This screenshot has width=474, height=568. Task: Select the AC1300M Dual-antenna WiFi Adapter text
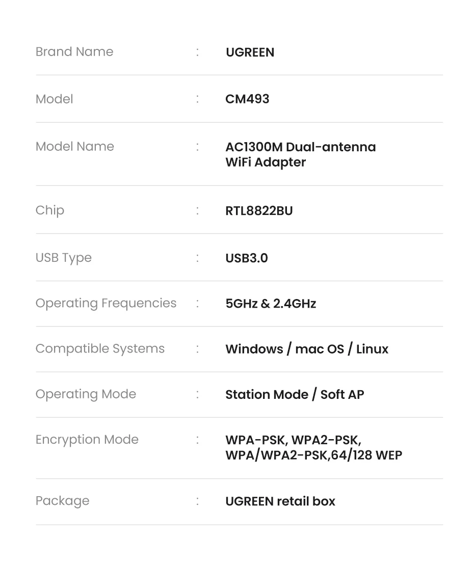[x=300, y=154]
